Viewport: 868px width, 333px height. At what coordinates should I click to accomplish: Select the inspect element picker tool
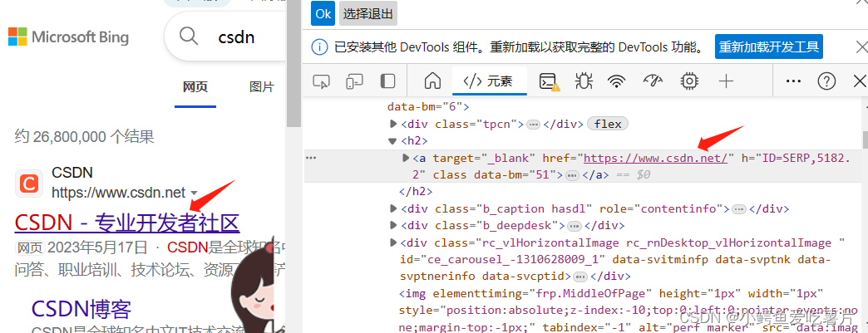321,82
